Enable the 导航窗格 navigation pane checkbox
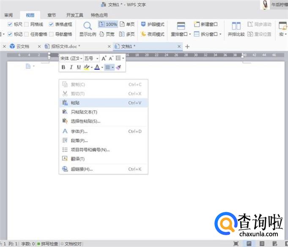This screenshot has width=288, height=247. 52,34
